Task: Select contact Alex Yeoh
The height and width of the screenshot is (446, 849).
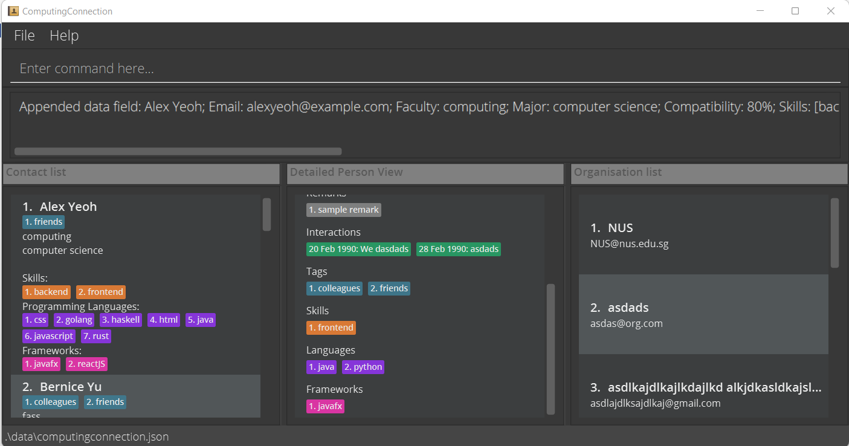Action: [x=135, y=284]
